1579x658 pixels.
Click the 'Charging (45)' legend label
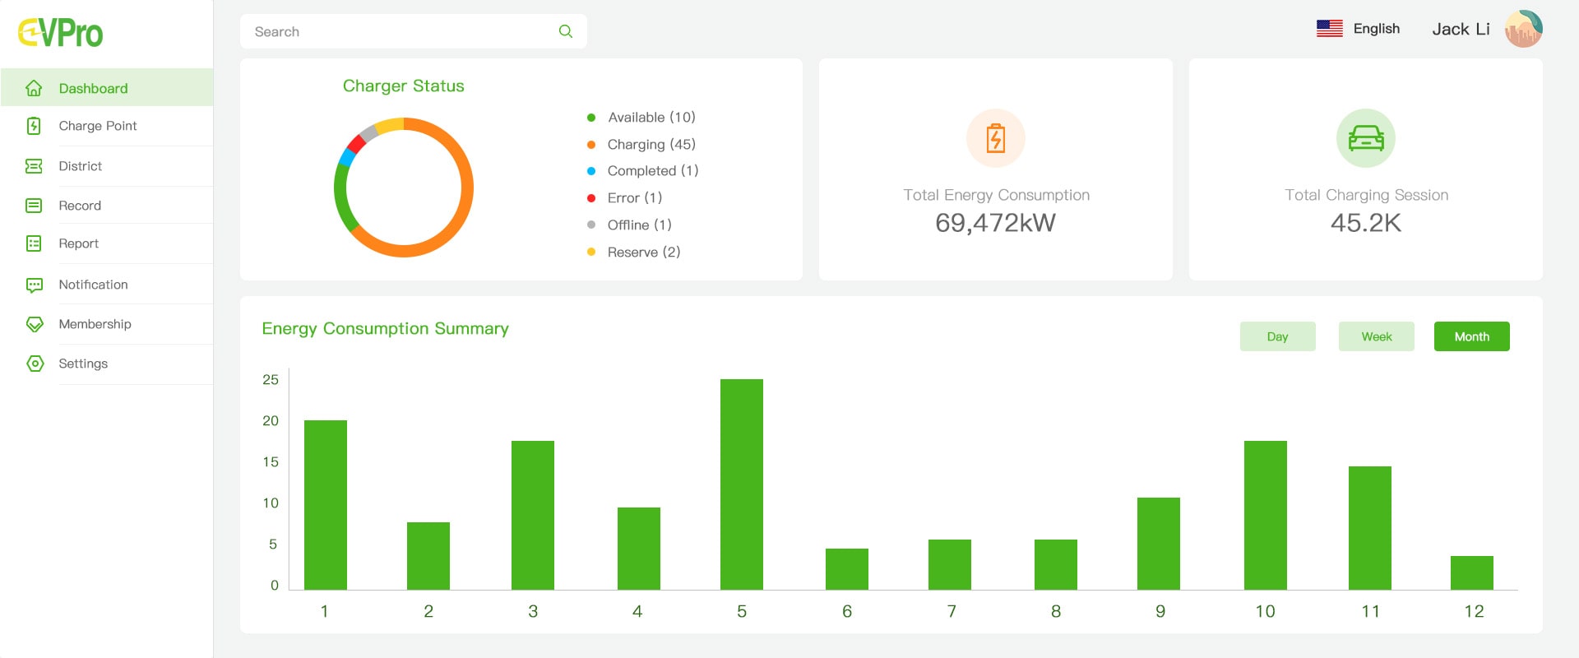point(651,145)
